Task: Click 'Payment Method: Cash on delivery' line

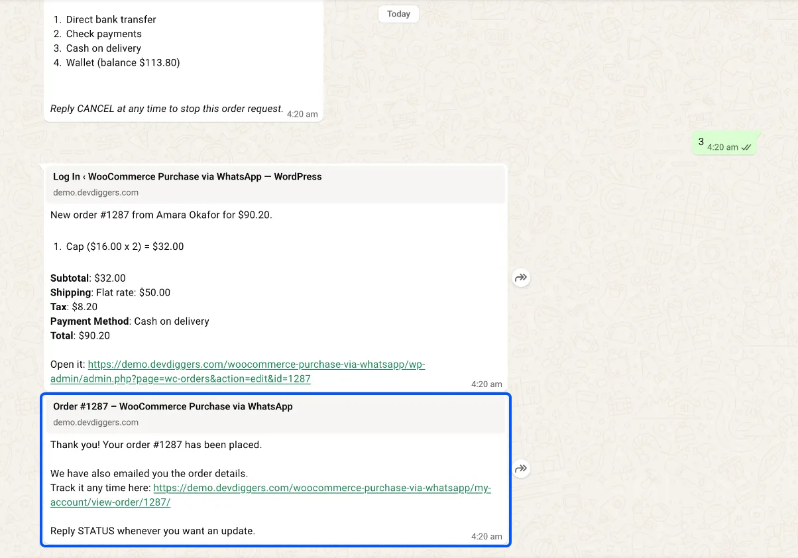Action: tap(130, 321)
